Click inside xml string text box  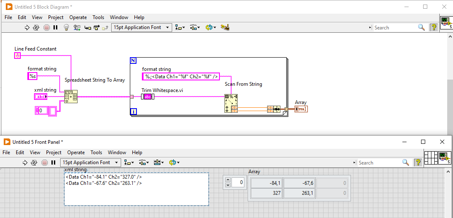point(136,189)
